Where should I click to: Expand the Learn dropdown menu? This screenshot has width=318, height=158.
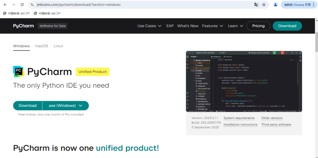click(x=236, y=26)
